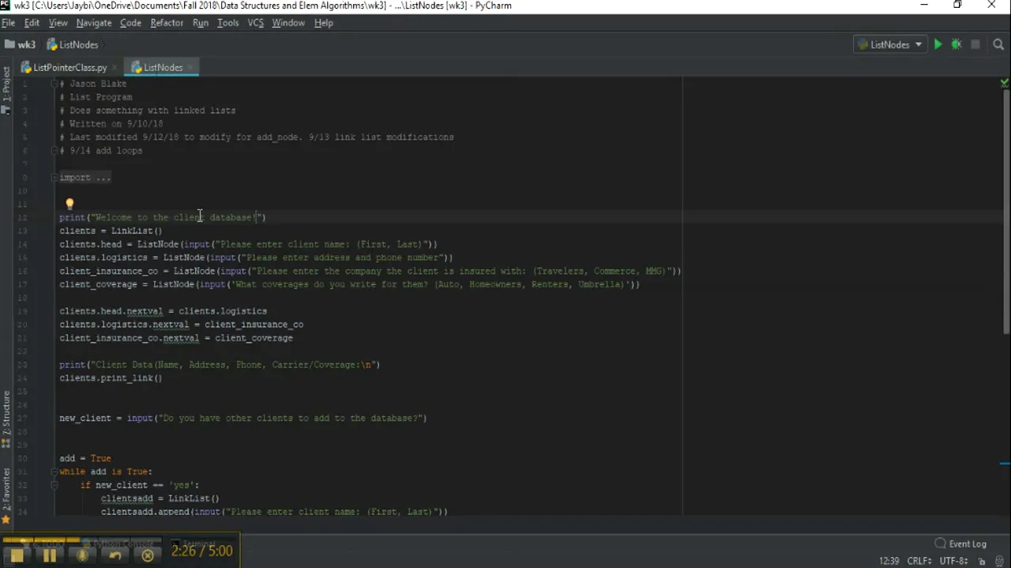This screenshot has height=568, width=1011.
Task: Open the Edit menu
Action: click(32, 23)
